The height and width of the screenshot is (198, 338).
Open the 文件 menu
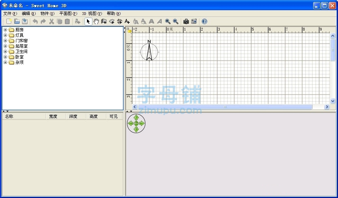(10, 13)
